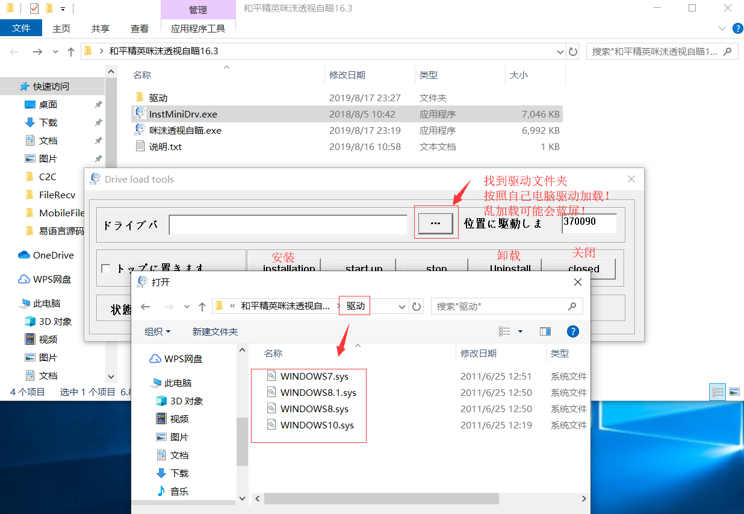Open 桌面 in Explorer sidebar

(x=48, y=104)
